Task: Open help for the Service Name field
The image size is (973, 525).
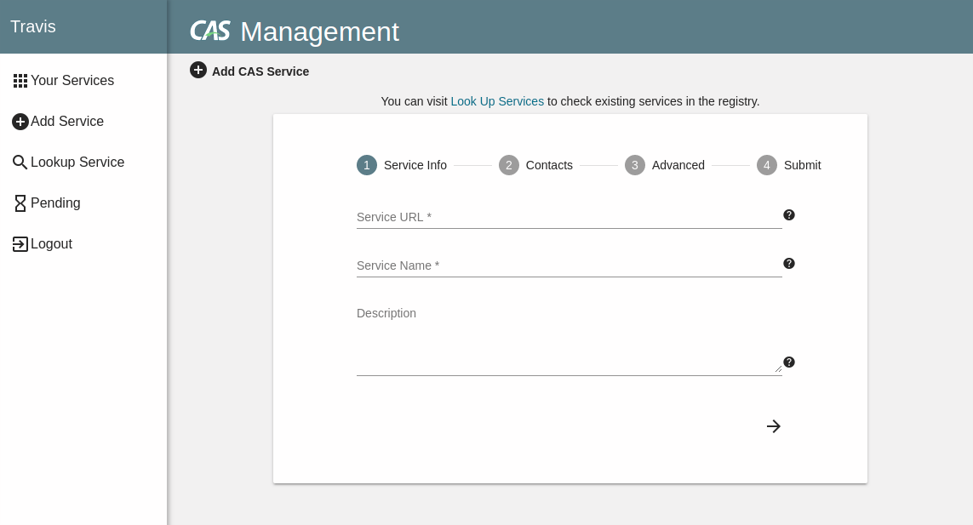Action: [789, 264]
